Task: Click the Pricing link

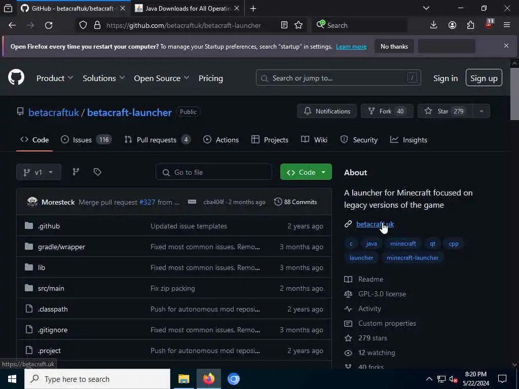Action: click(210, 79)
